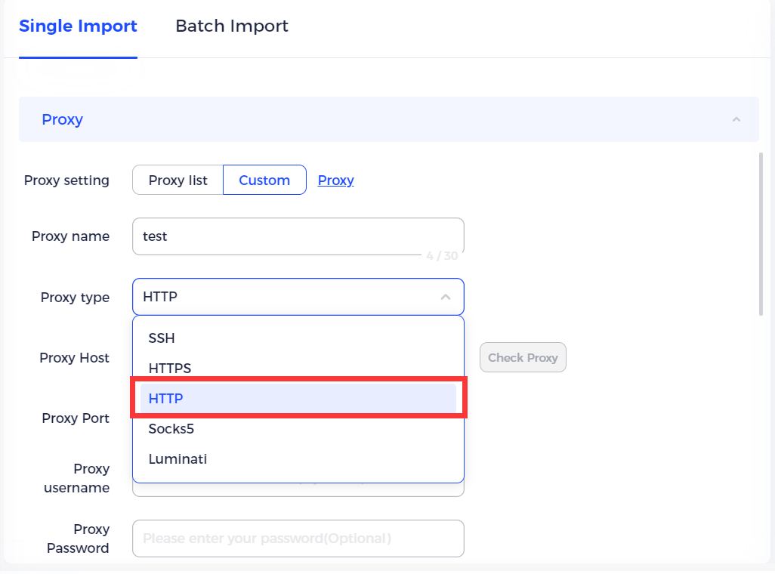Click the Proxy Password input field

click(298, 539)
